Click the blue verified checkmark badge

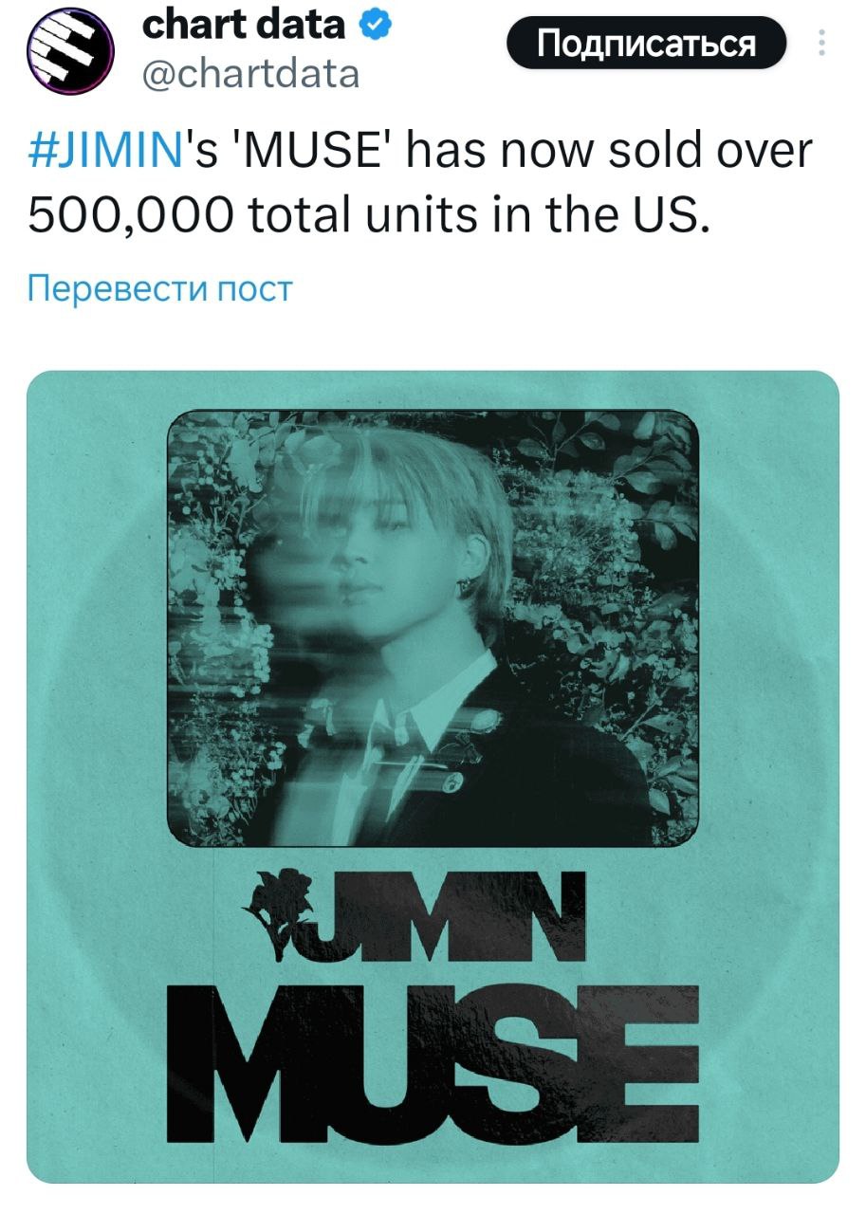point(377,28)
